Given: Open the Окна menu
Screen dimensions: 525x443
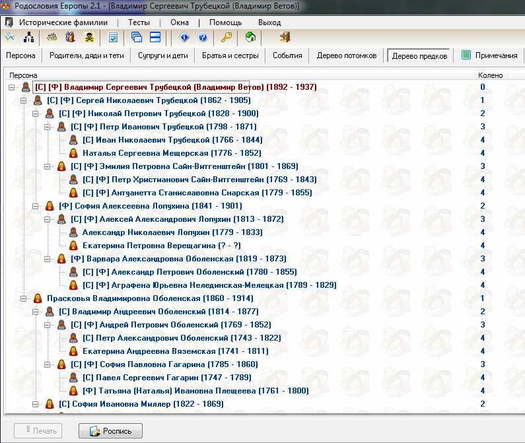Looking at the screenshot, I should [180, 22].
